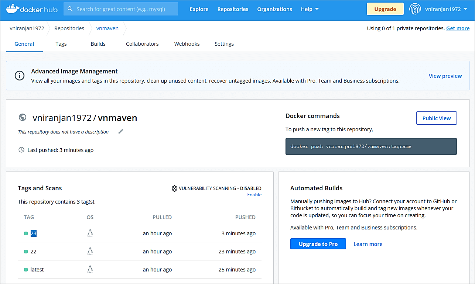Switch to the Tags tab
The height and width of the screenshot is (284, 475).
click(61, 44)
